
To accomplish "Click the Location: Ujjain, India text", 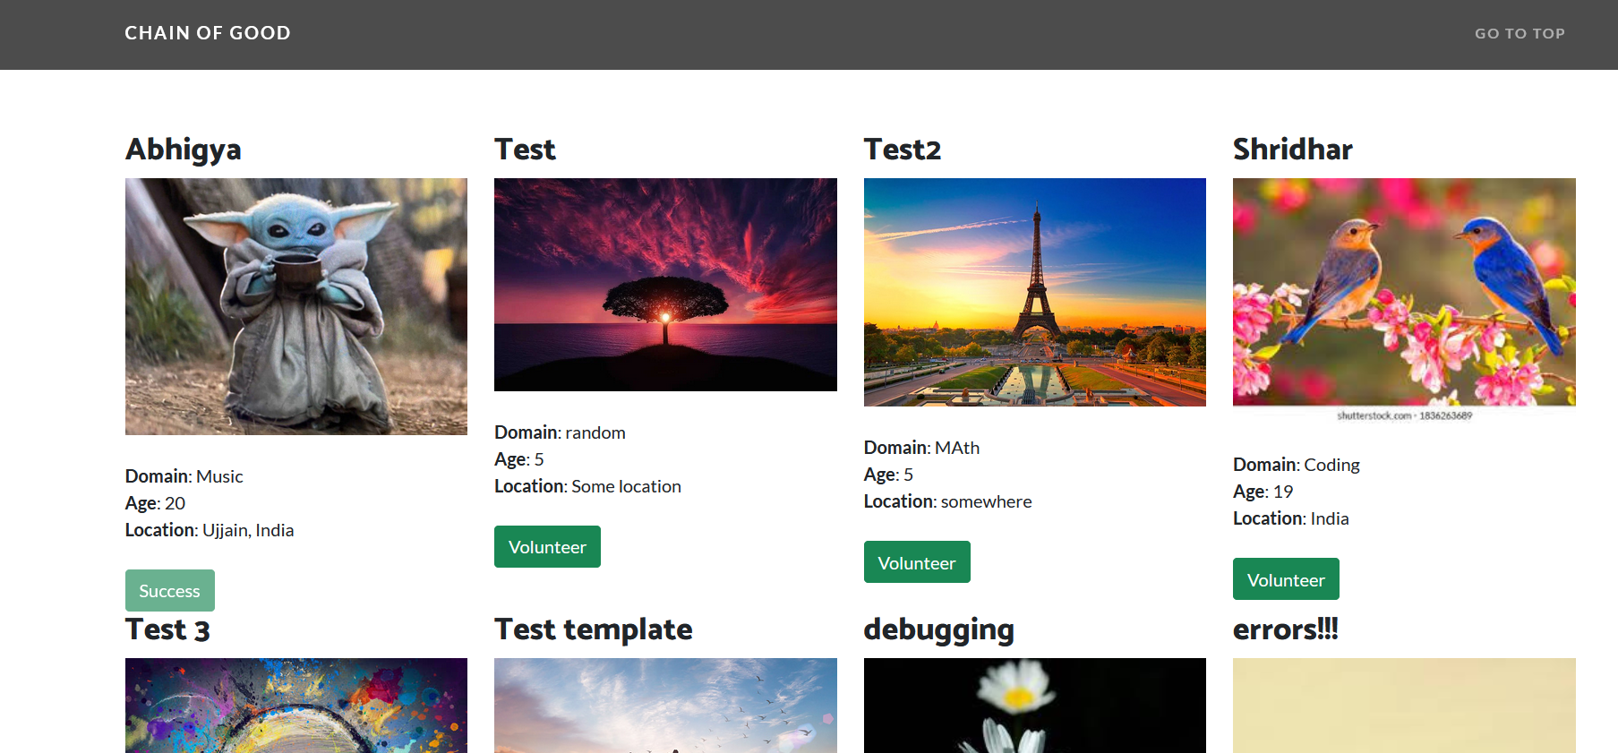I will coord(210,530).
